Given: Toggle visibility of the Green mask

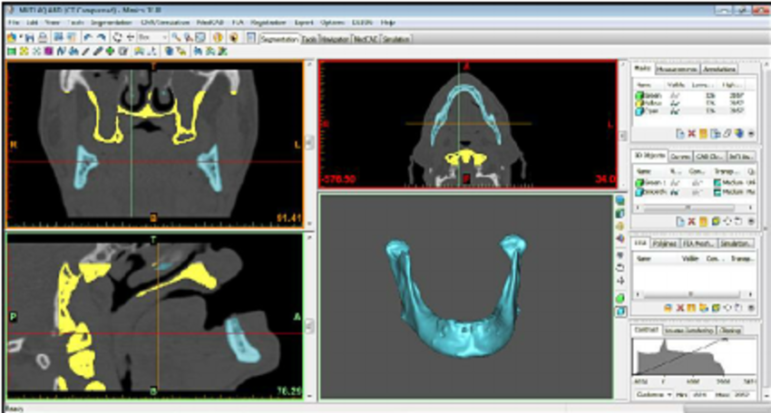Looking at the screenshot, I should coord(673,94).
